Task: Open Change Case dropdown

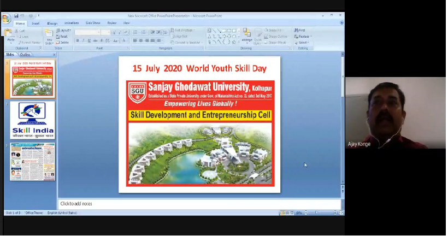Action: (115, 41)
